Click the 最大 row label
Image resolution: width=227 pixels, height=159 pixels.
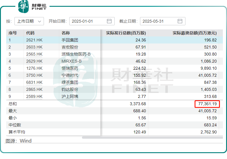(13, 111)
